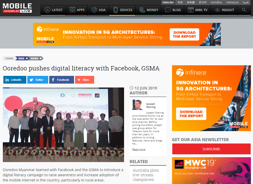The image size is (253, 184).
Task: Open More sharing options
Action: (x=85, y=80)
